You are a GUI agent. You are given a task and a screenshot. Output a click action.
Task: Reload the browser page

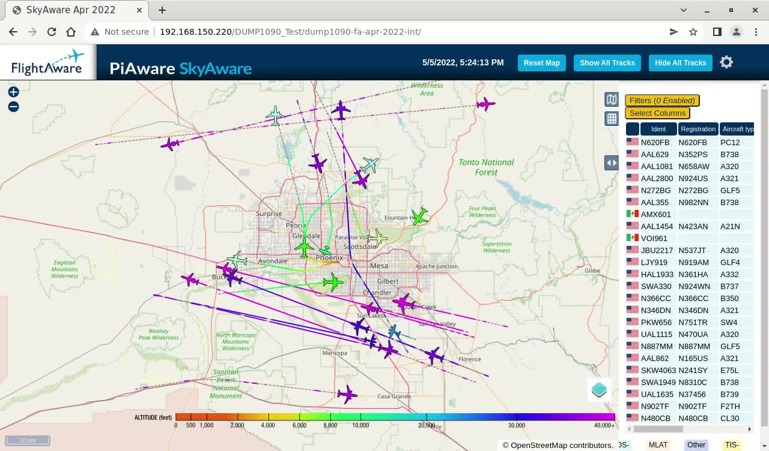pos(52,32)
